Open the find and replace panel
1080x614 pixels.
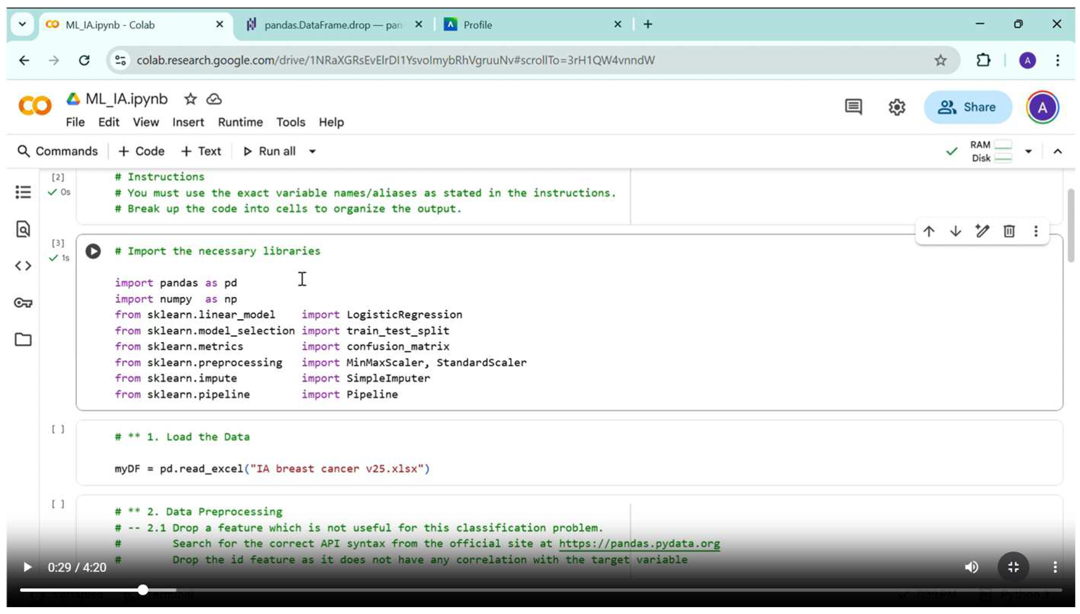click(x=23, y=229)
